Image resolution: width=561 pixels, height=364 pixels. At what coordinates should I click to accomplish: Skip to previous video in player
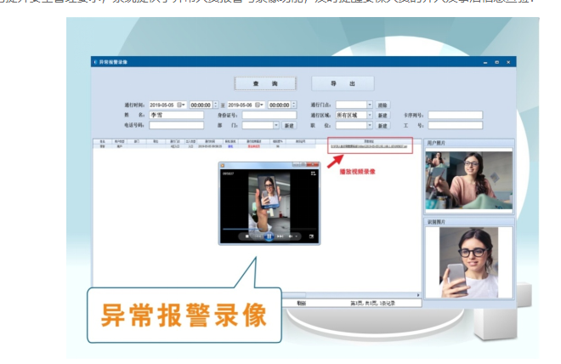258,236
